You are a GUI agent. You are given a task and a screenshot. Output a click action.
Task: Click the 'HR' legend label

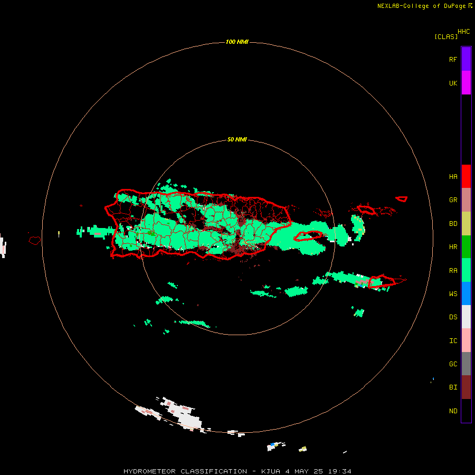click(453, 247)
